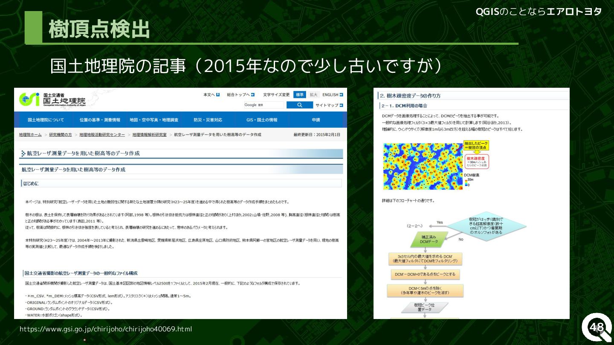614x345 pixels.
Task: Click the blue search magnifier button
Action: [299, 105]
